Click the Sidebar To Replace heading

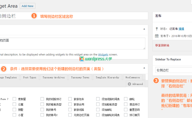168,59
